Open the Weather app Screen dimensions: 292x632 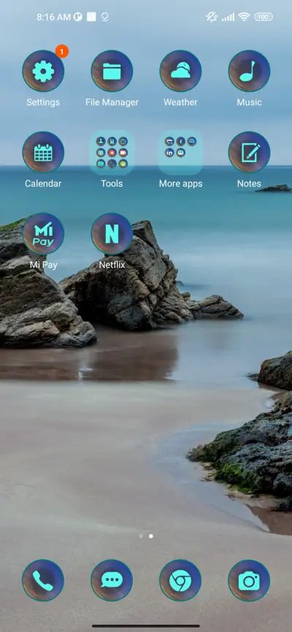tap(180, 71)
